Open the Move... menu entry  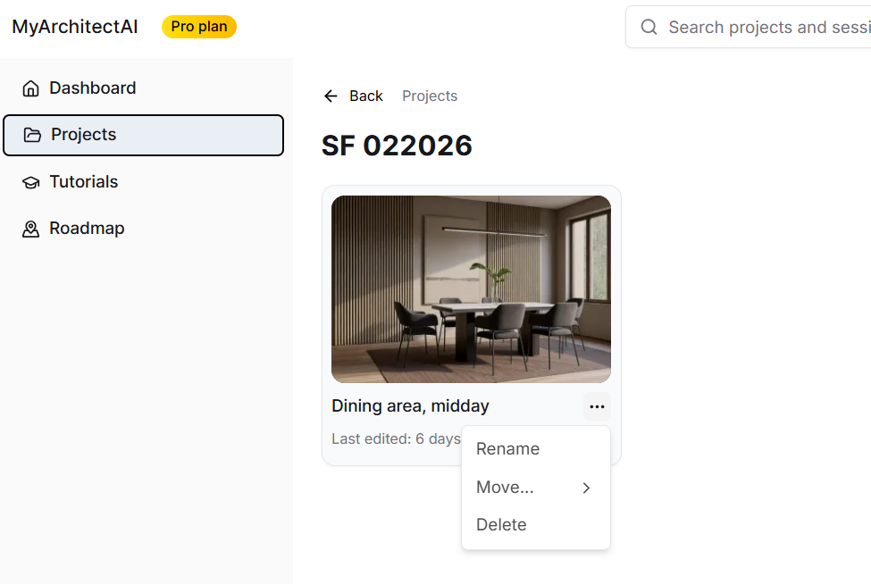coord(505,488)
